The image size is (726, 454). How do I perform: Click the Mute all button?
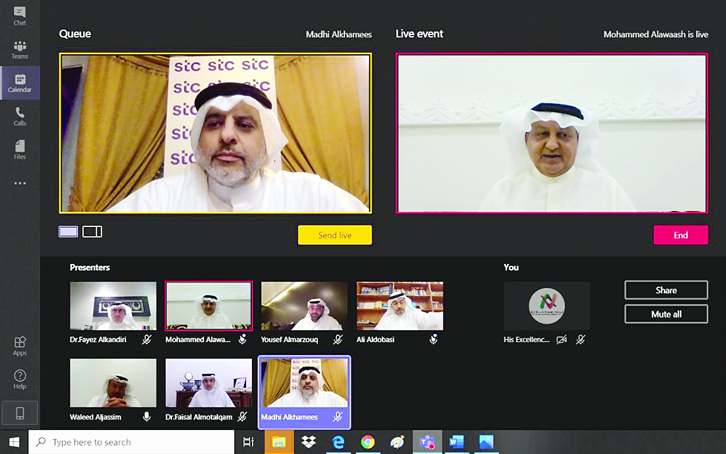pyautogui.click(x=666, y=314)
